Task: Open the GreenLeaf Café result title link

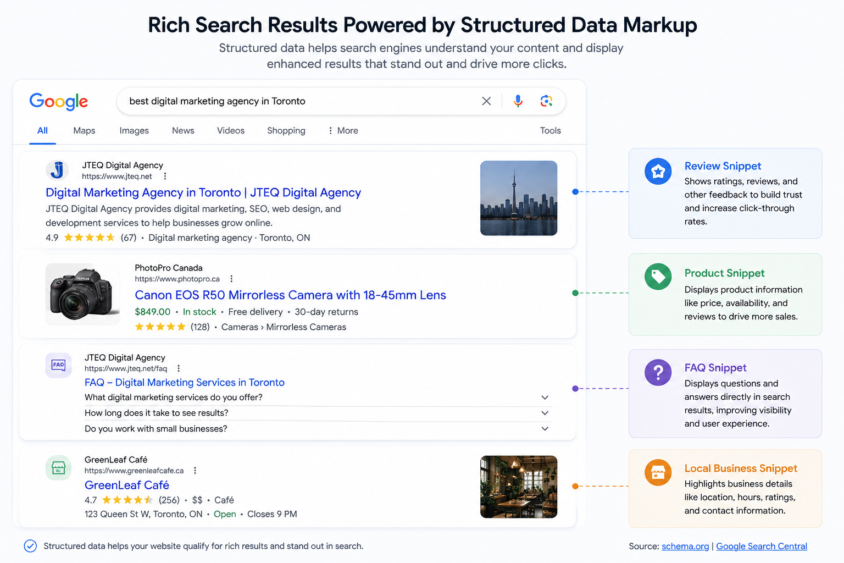Action: coord(127,485)
